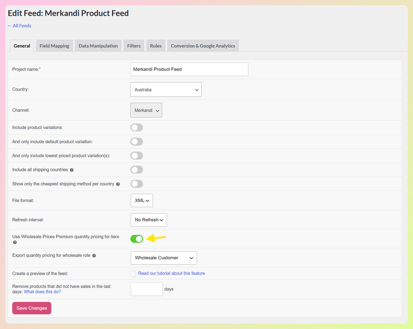This screenshot has height=329, width=413.
Task: Open the File format XML dropdown
Action: click(x=142, y=200)
